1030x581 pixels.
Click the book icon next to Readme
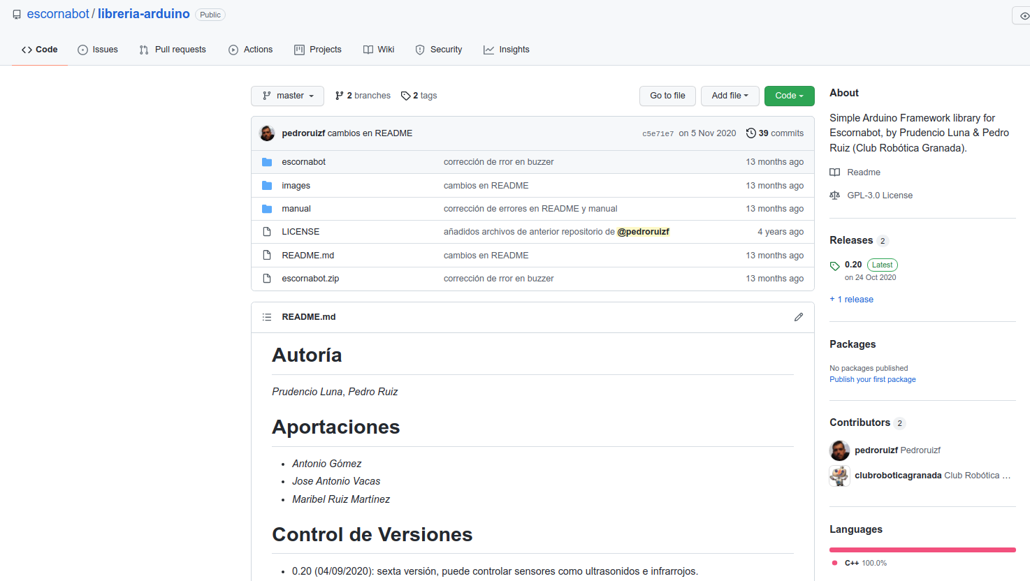click(x=835, y=172)
